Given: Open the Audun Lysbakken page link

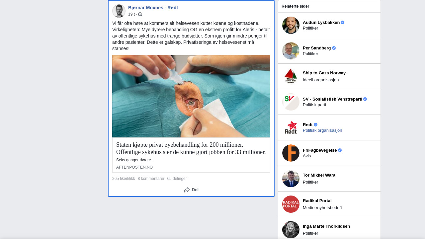Looking at the screenshot, I should click(x=321, y=23).
